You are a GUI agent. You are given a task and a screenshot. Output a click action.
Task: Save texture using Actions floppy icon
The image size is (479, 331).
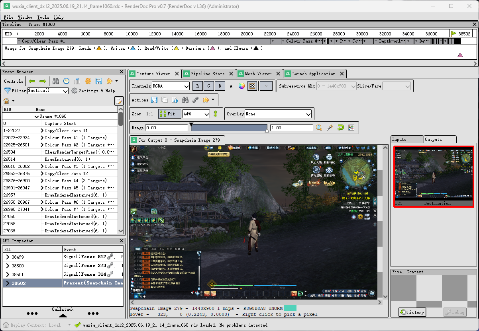154,100
